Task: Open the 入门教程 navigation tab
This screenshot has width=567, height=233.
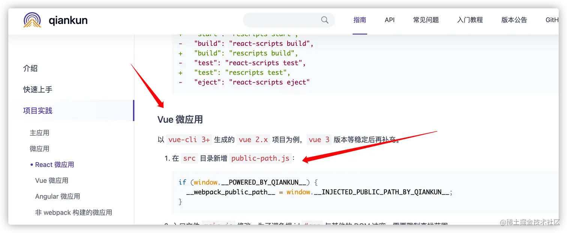Action: click(470, 20)
